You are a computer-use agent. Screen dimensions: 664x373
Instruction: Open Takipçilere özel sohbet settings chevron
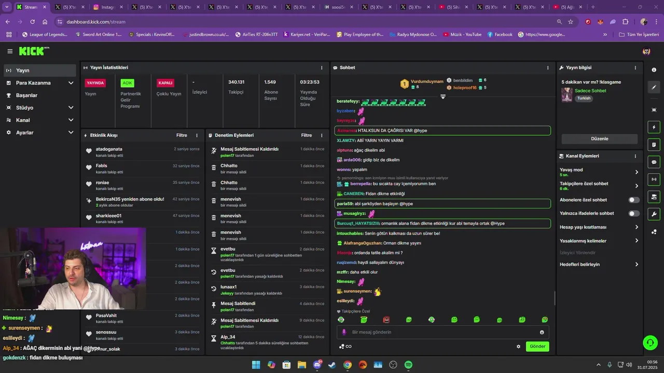(x=637, y=186)
